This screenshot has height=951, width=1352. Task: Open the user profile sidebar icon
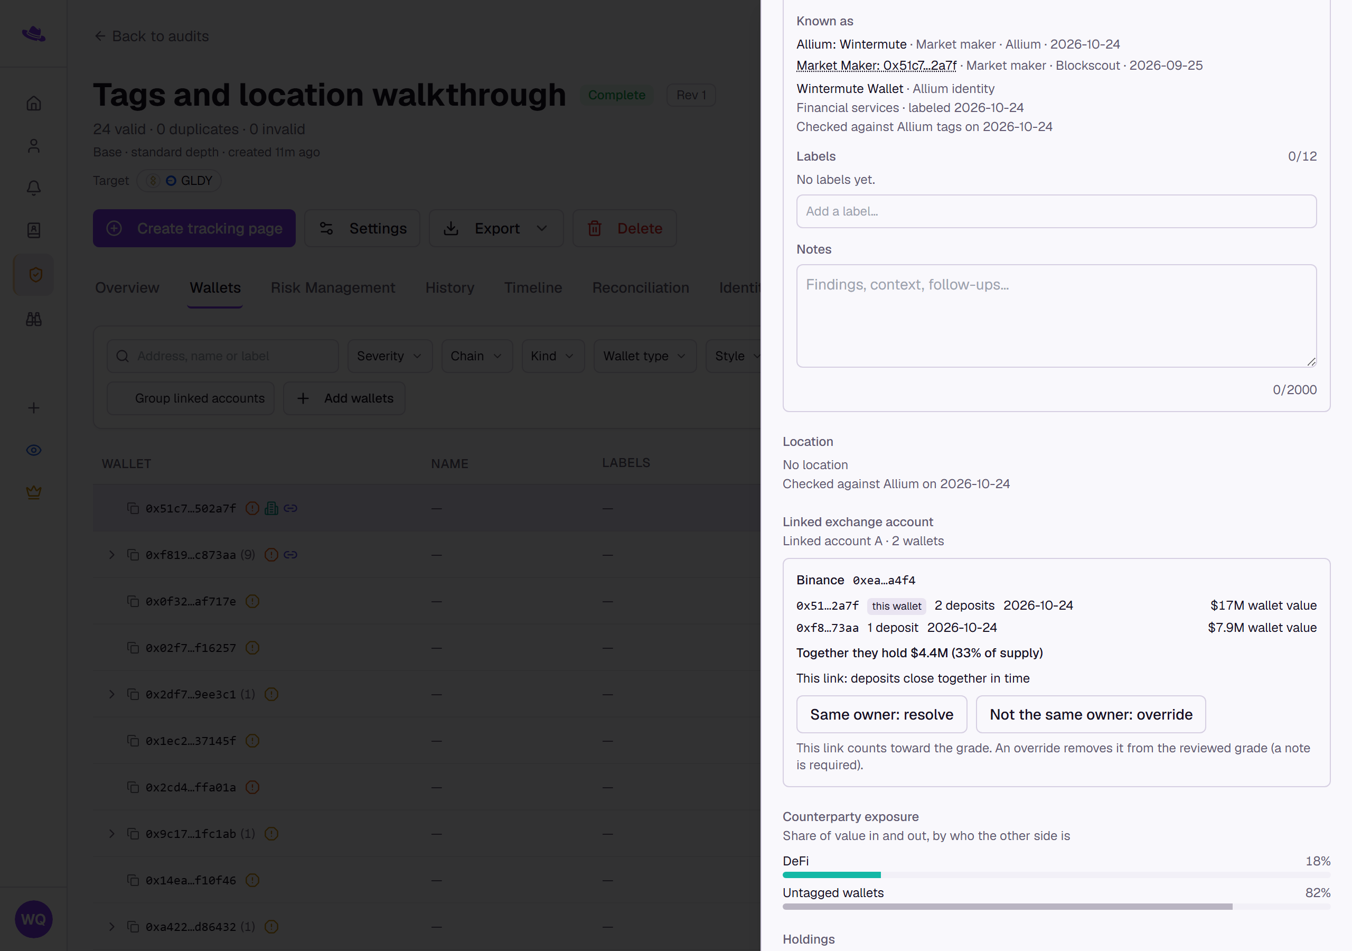tap(34, 145)
